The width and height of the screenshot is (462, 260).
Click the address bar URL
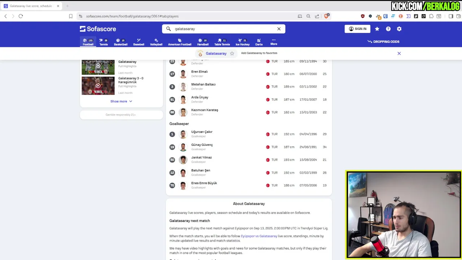coord(132,16)
